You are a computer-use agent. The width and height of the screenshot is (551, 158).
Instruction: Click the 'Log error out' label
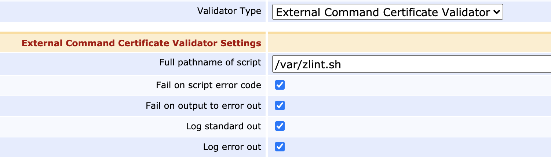(232, 147)
